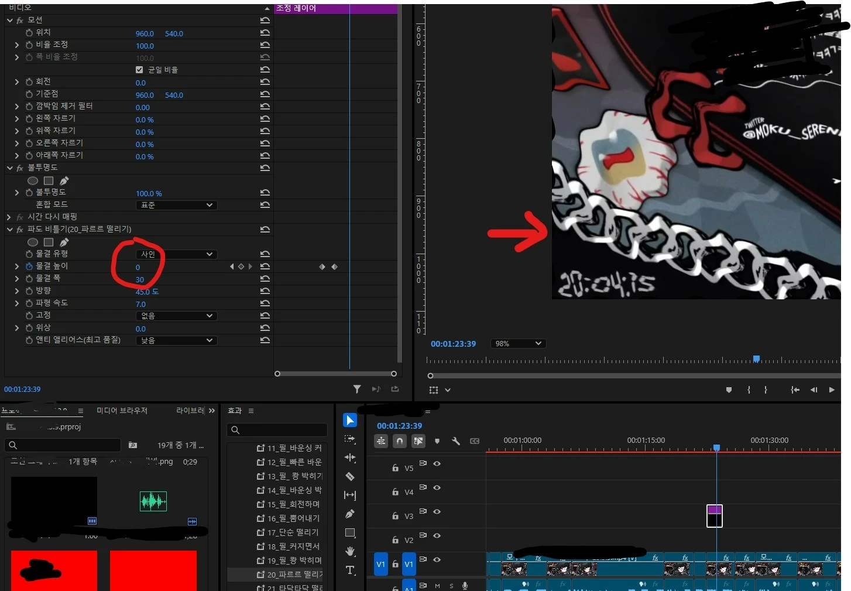Add a marker from the timeline header
Screen dimensions: 851x591
437,441
